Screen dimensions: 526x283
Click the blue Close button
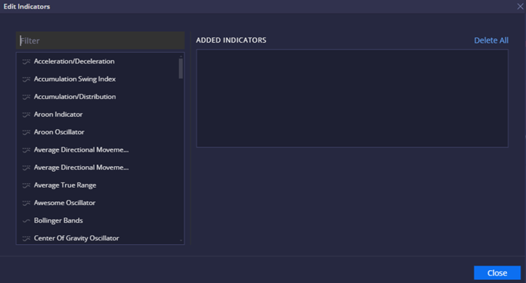[x=497, y=273]
